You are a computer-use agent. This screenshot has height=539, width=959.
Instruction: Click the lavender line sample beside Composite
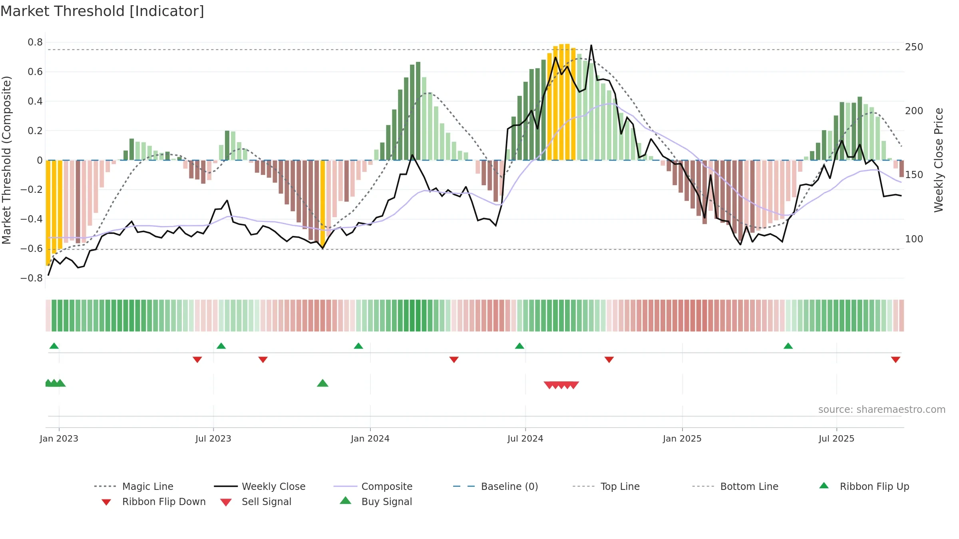(x=345, y=486)
